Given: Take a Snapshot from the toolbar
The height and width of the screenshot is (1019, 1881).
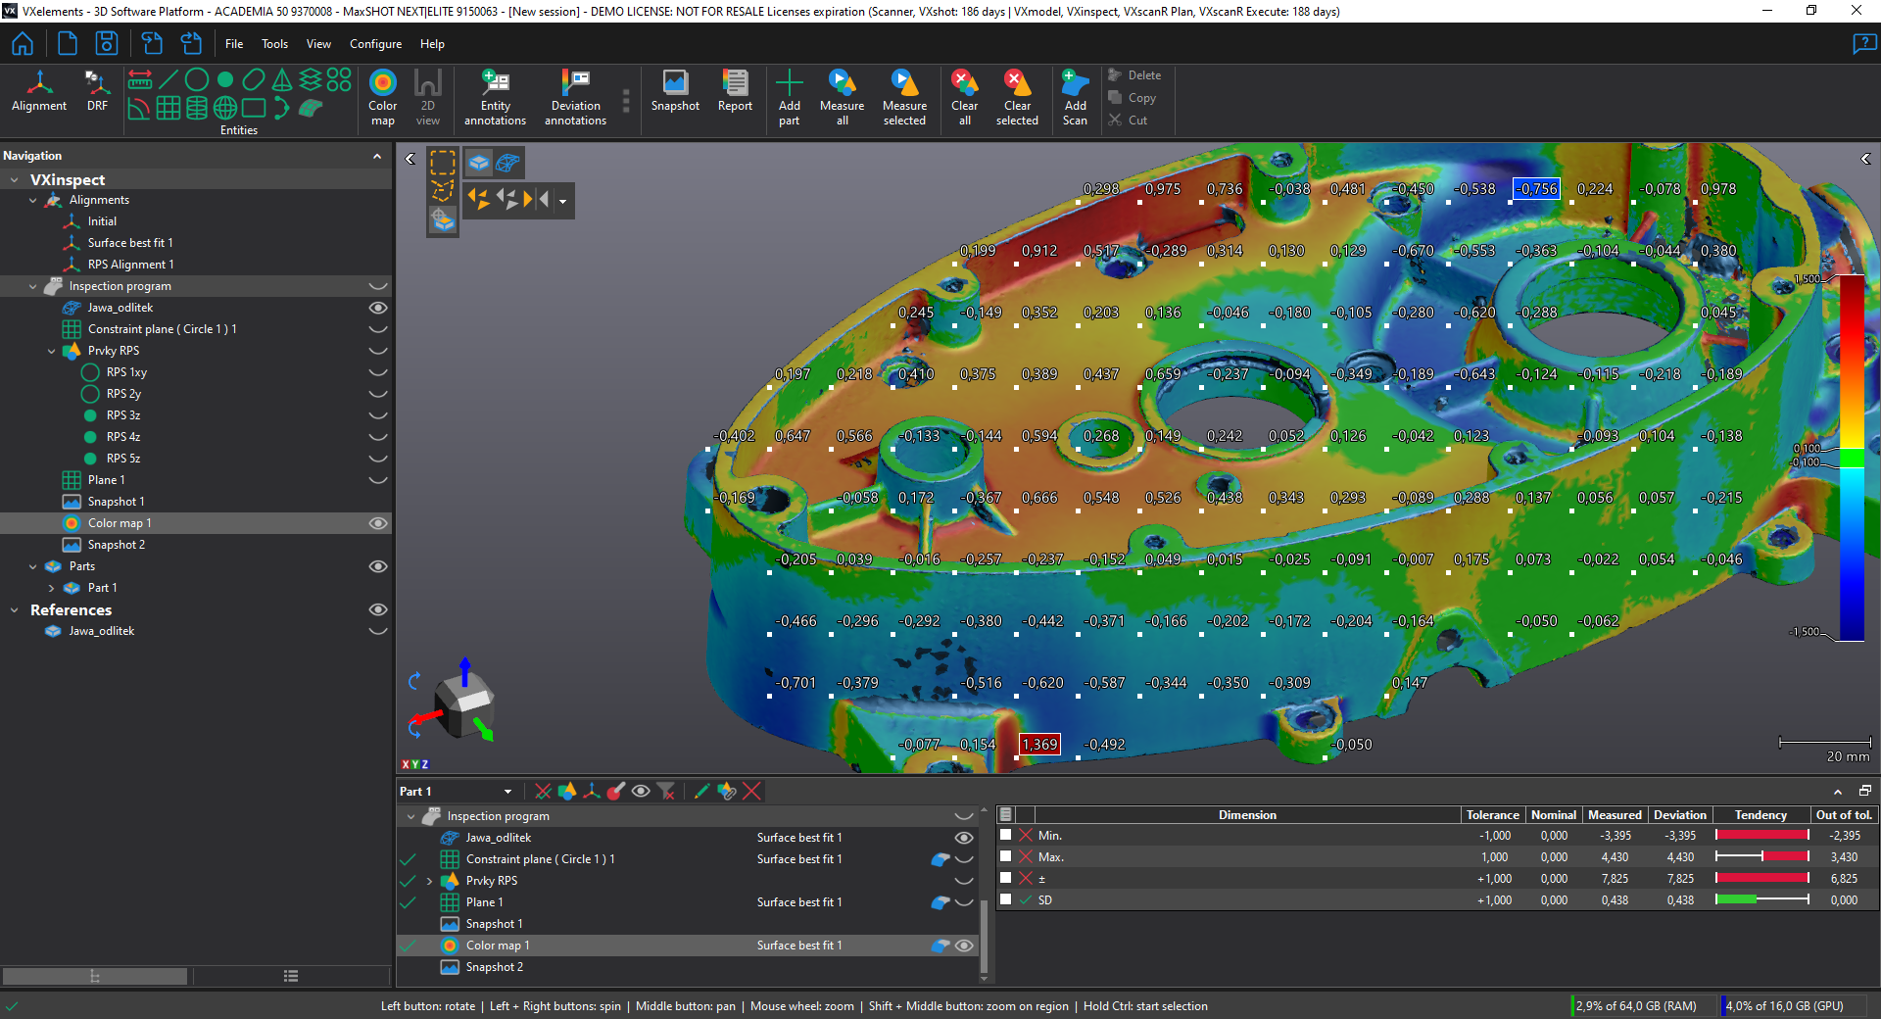Looking at the screenshot, I should (x=675, y=91).
